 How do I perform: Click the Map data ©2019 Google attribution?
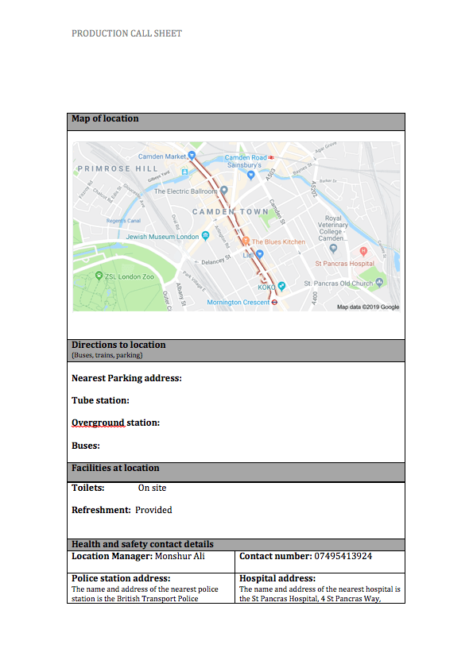(x=368, y=307)
